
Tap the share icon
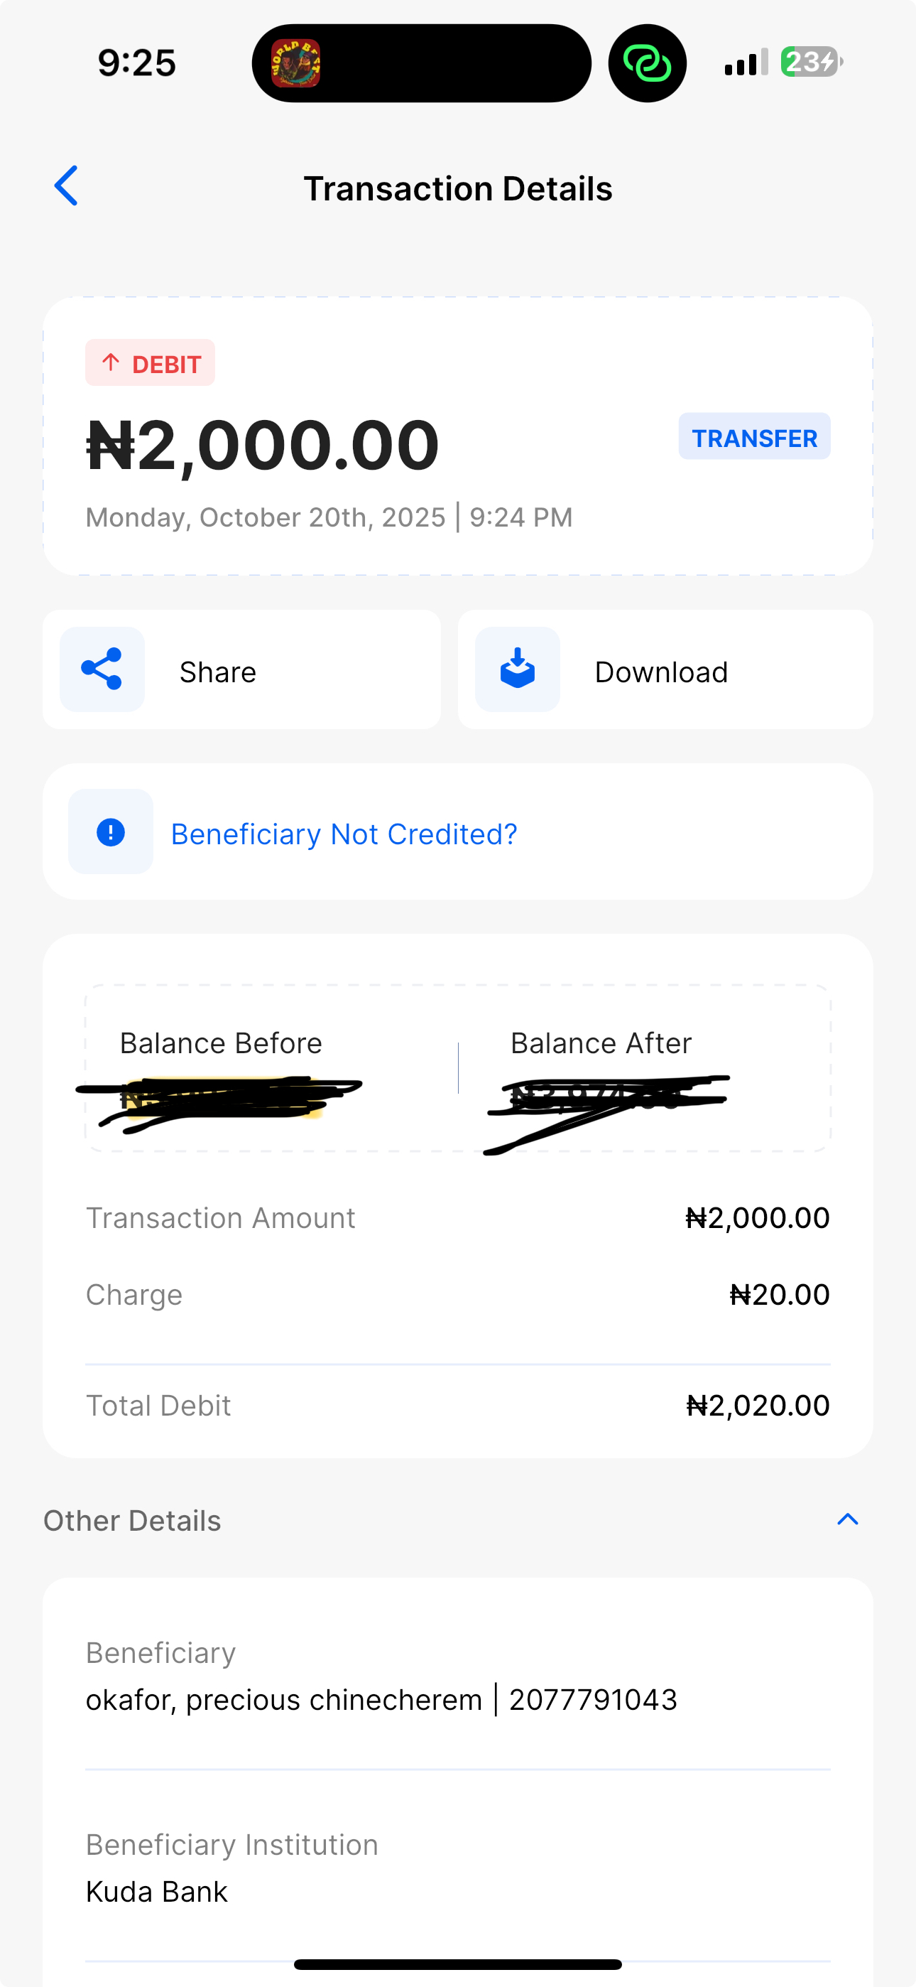[102, 669]
